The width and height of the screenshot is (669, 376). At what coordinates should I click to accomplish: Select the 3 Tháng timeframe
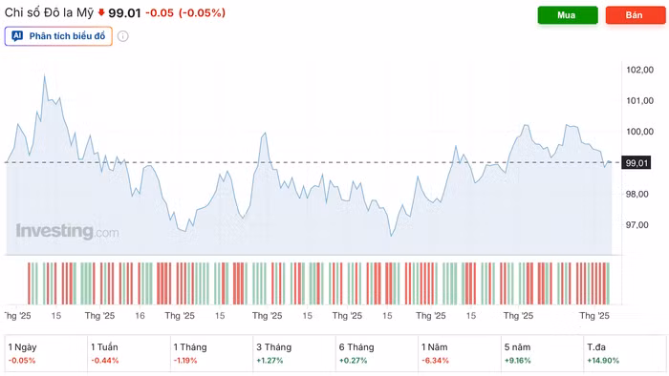click(x=294, y=353)
